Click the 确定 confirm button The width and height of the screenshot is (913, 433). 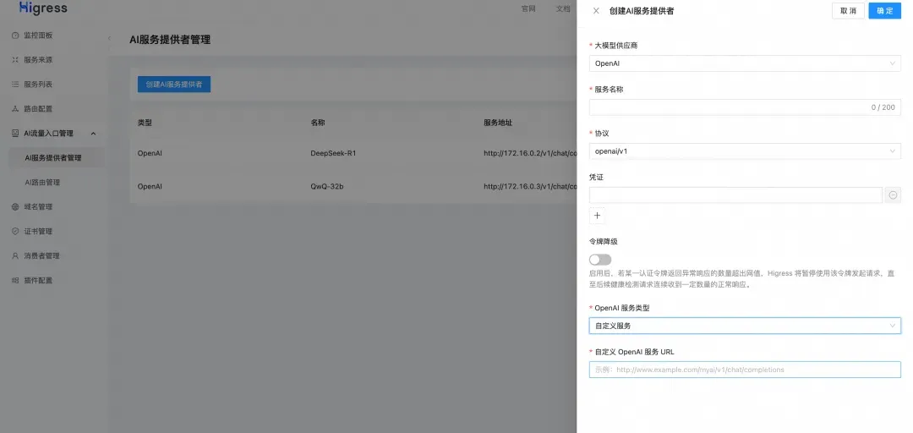point(884,10)
